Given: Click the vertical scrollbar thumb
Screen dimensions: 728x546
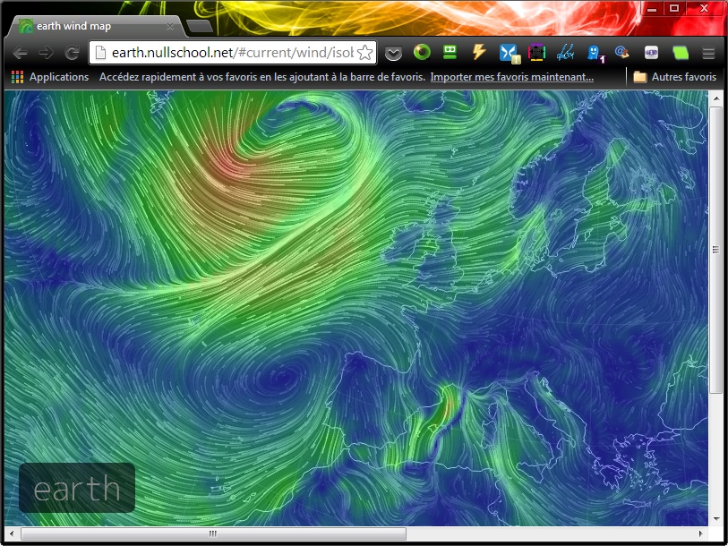Looking at the screenshot, I should [715, 250].
